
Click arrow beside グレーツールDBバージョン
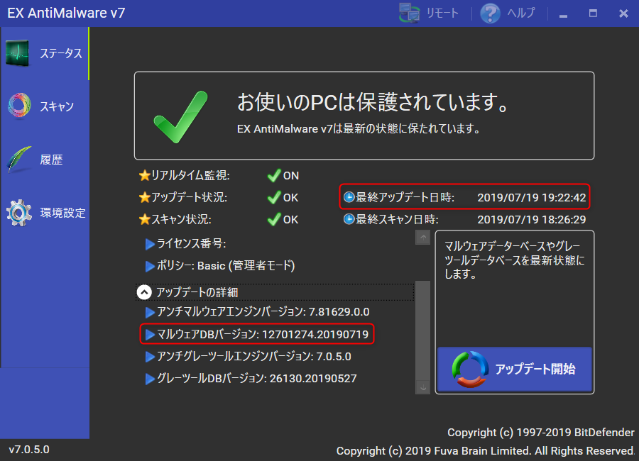150,379
